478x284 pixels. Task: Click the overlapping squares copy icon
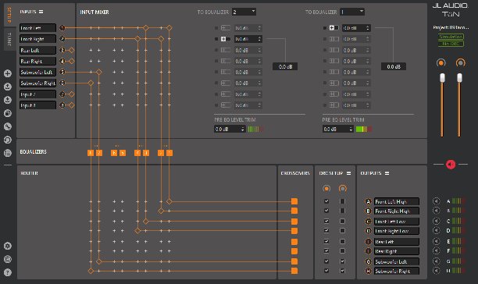pyautogui.click(x=8, y=113)
